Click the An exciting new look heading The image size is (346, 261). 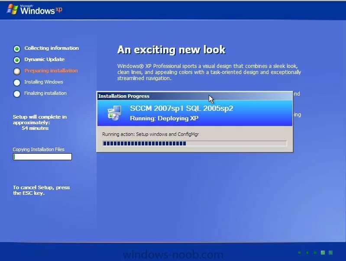coord(171,50)
